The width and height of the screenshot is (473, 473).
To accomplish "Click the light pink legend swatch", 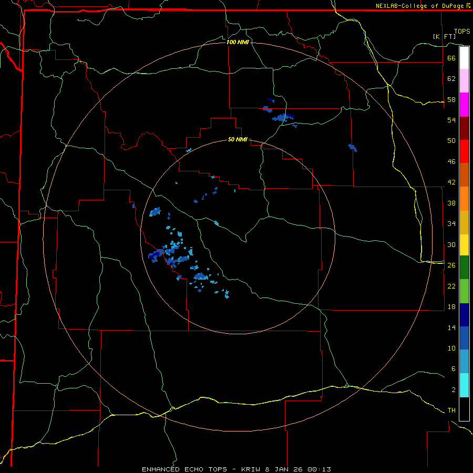I will (x=464, y=80).
